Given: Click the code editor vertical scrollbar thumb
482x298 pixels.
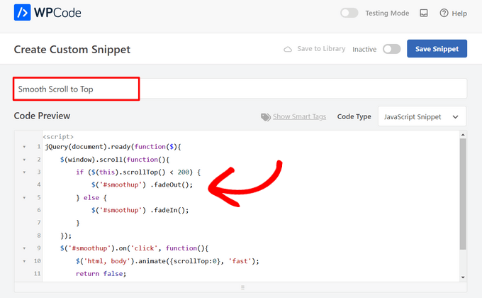Looking at the screenshot, I should click(463, 194).
